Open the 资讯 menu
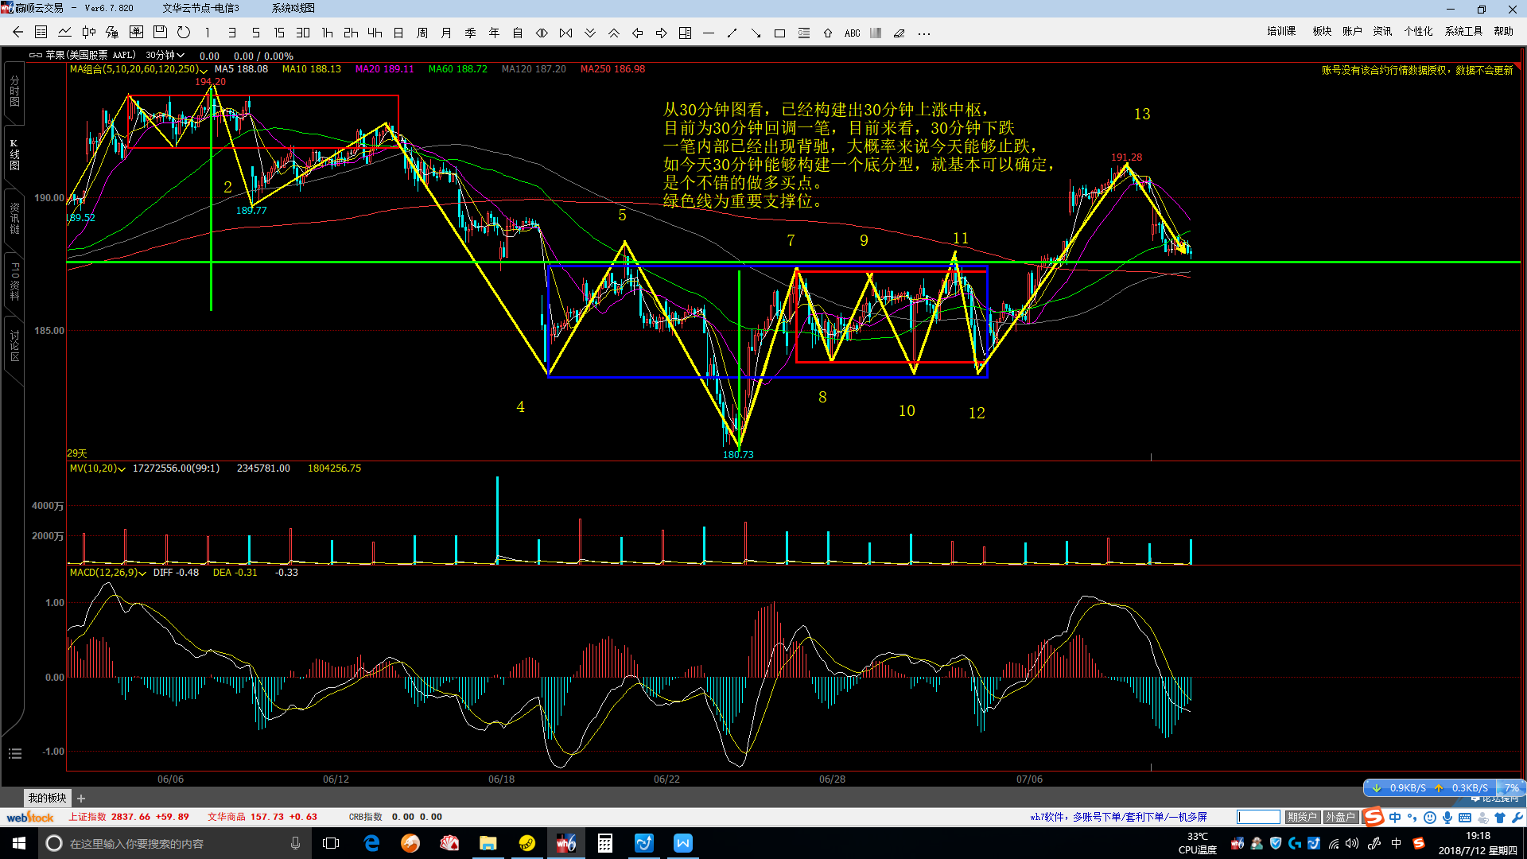The width and height of the screenshot is (1527, 859). click(x=1382, y=31)
